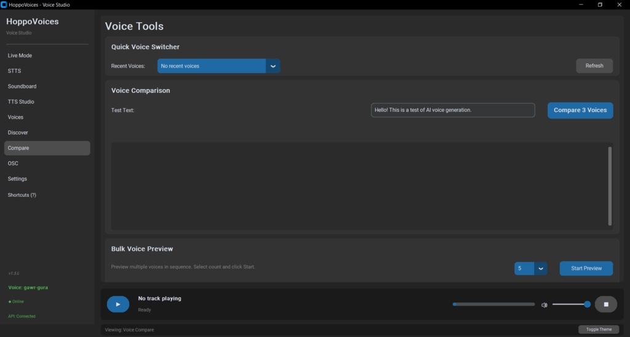630x337 pixels.
Task: Open Settings from the sidebar
Action: click(x=47, y=179)
